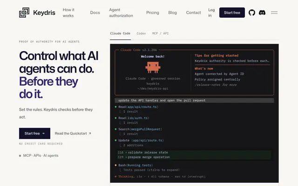Click 'Thinking…' status line
This screenshot has height=186, width=298.
click(160, 177)
